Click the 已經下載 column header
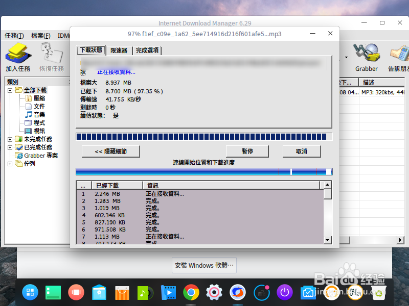Viewport: 409px width, 306px height. tap(117, 186)
